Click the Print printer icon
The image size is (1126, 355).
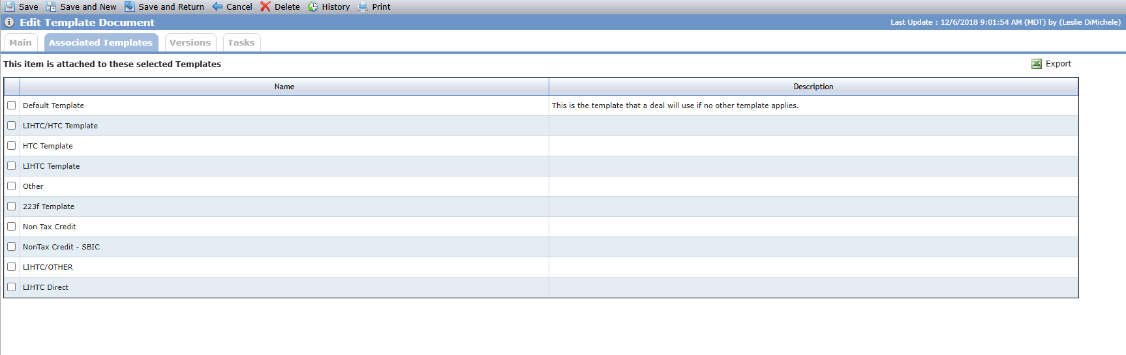363,7
